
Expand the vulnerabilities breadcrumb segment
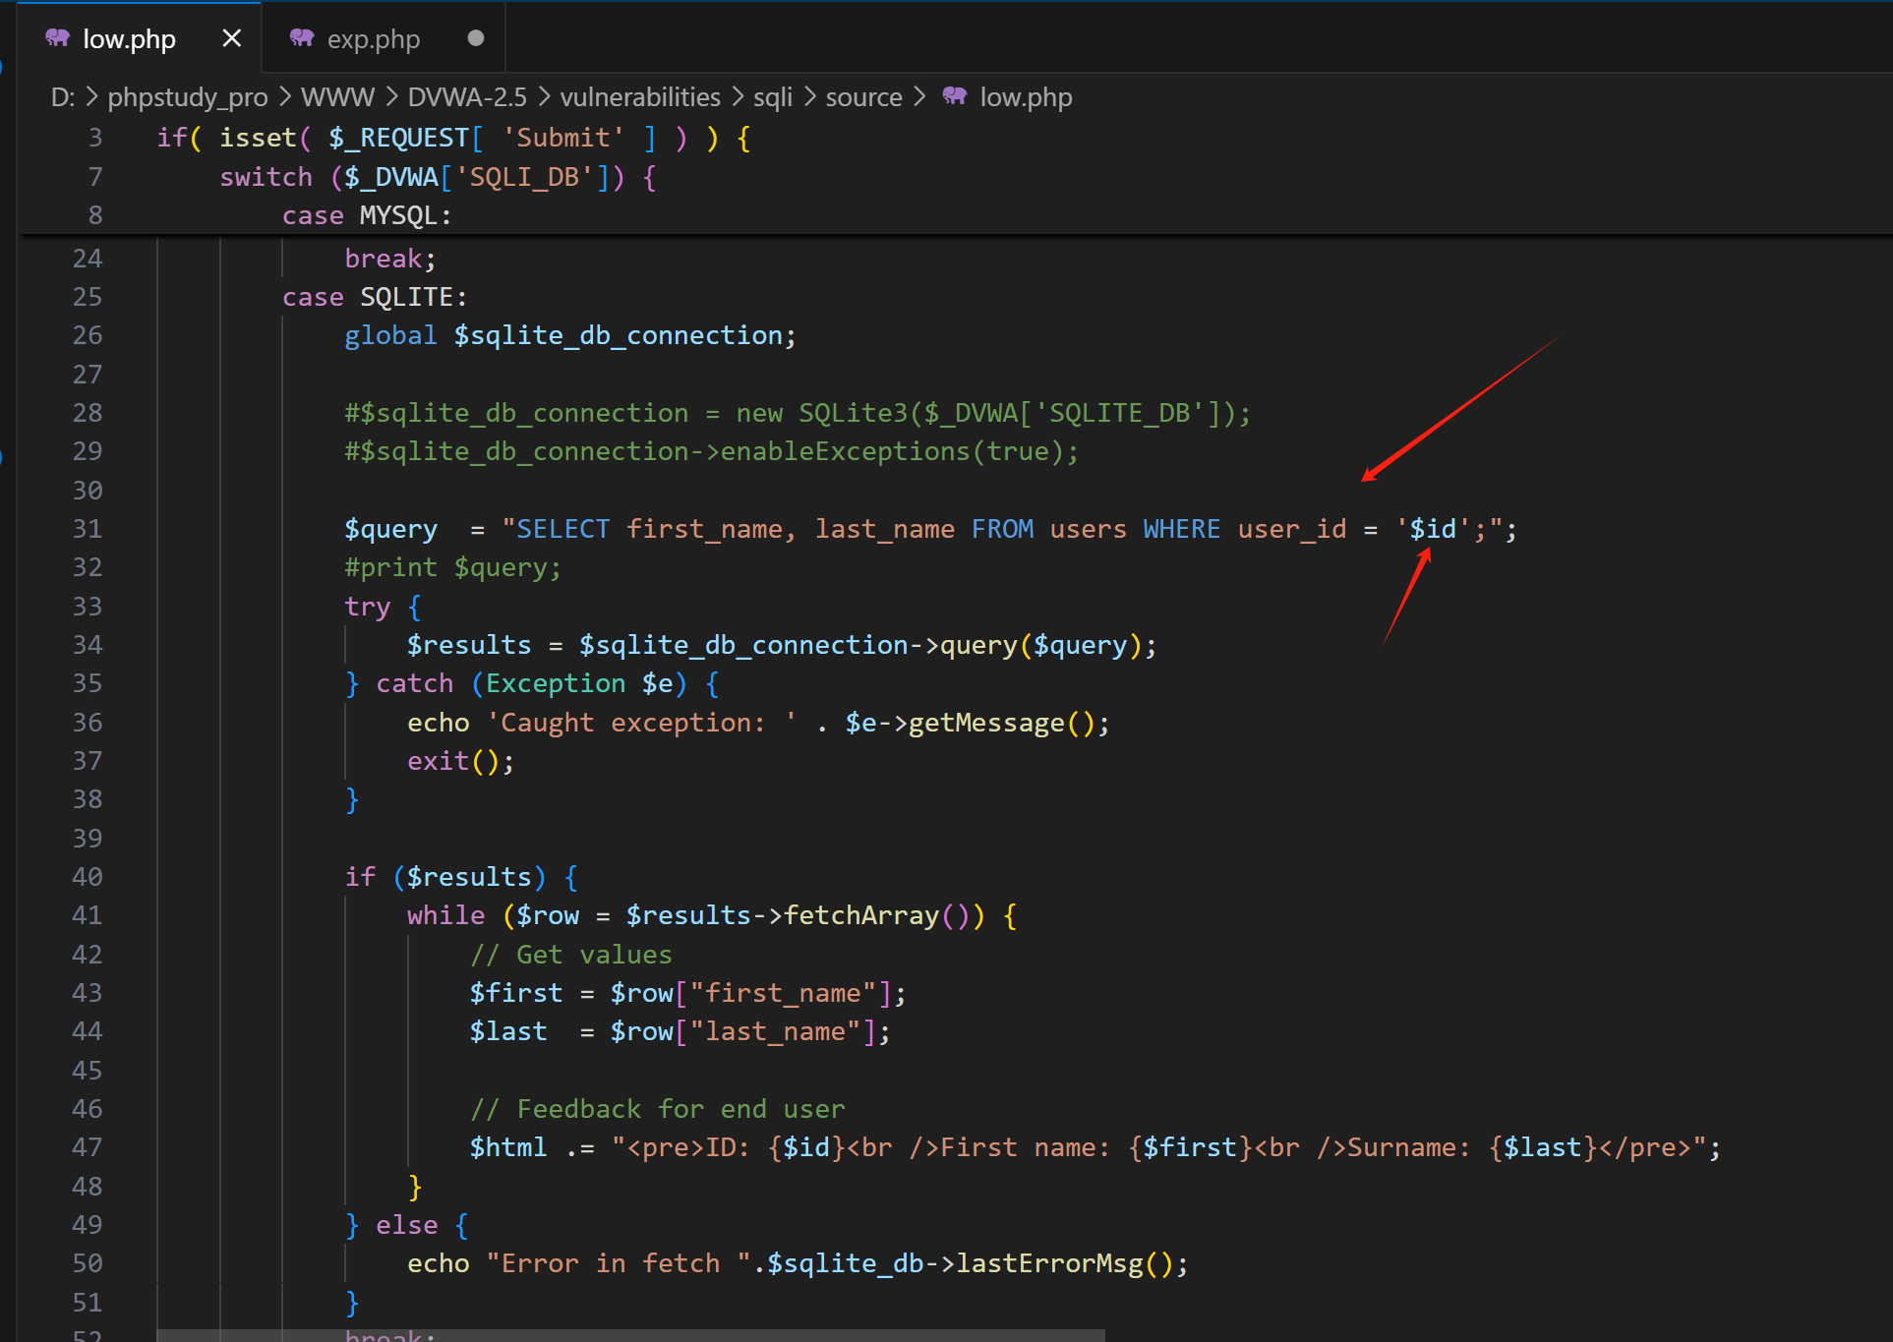point(640,97)
